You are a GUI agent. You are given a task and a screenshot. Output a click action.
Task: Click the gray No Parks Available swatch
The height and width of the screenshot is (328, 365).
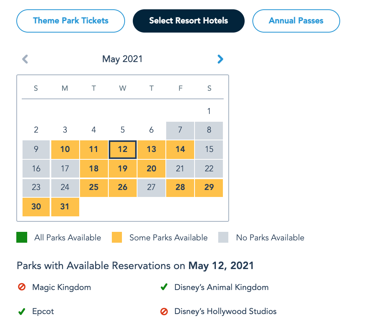point(223,238)
